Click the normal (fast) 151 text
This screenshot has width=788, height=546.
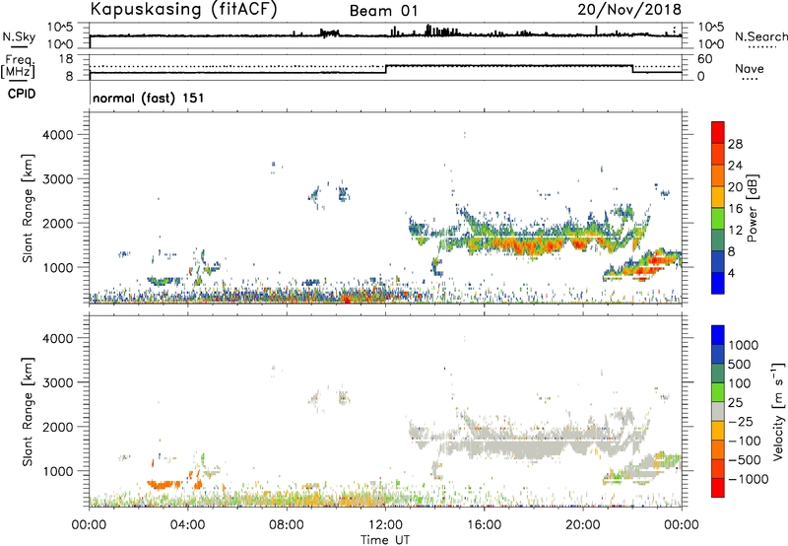149,98
